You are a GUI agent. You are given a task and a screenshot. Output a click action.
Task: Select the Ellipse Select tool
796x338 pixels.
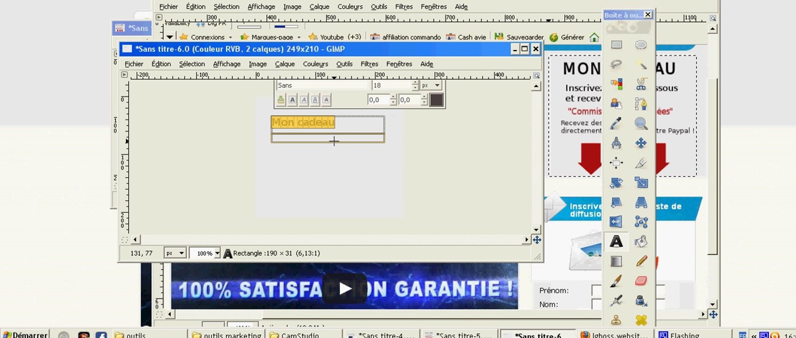641,45
